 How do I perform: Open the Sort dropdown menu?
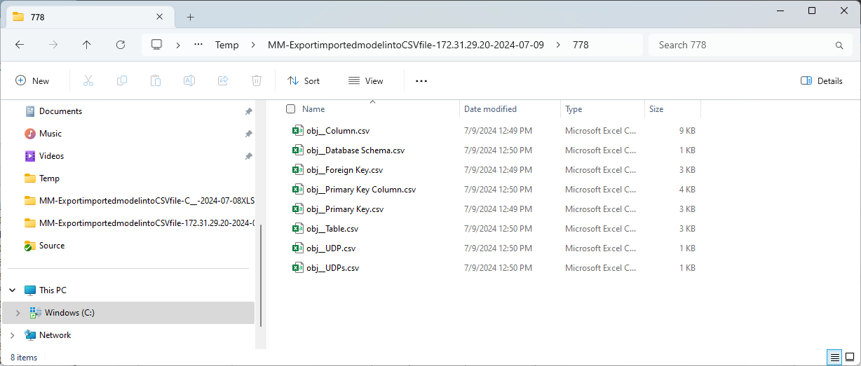tap(304, 80)
